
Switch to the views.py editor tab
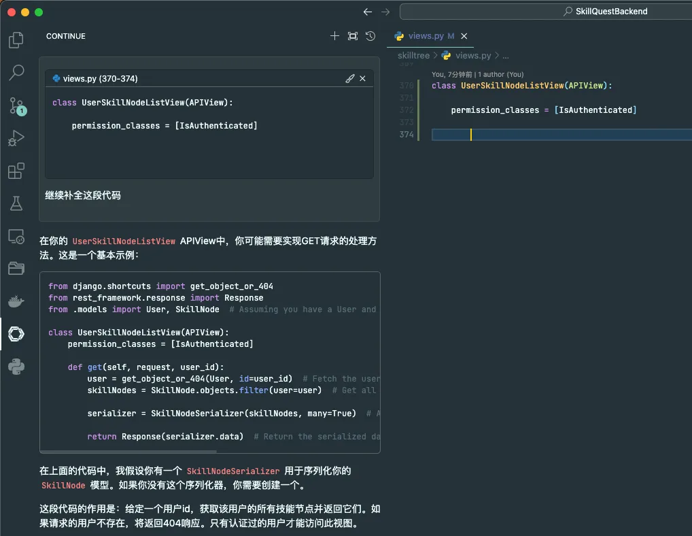tap(426, 36)
